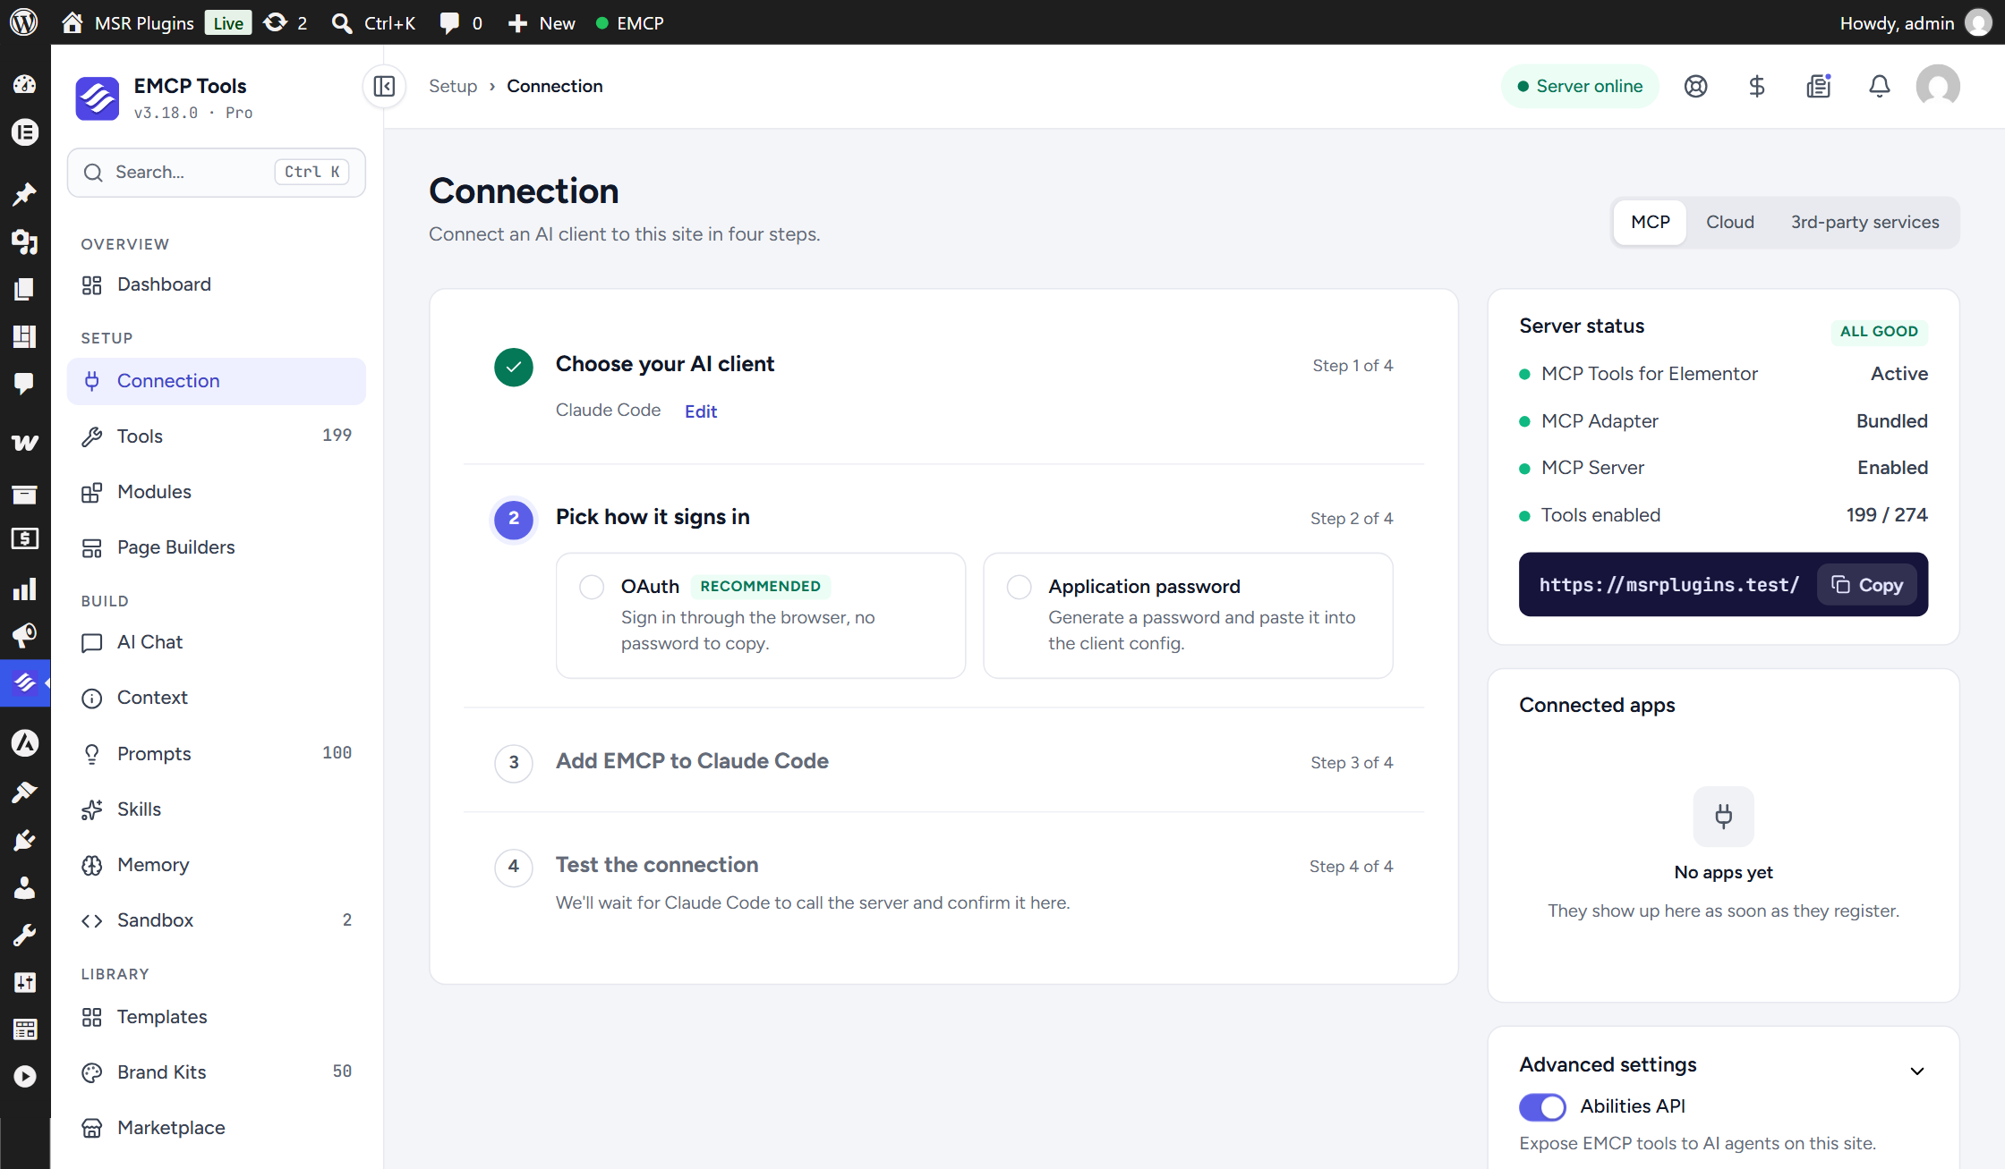
Task: Click the Ctrl+K search in admin bar
Action: click(x=374, y=22)
